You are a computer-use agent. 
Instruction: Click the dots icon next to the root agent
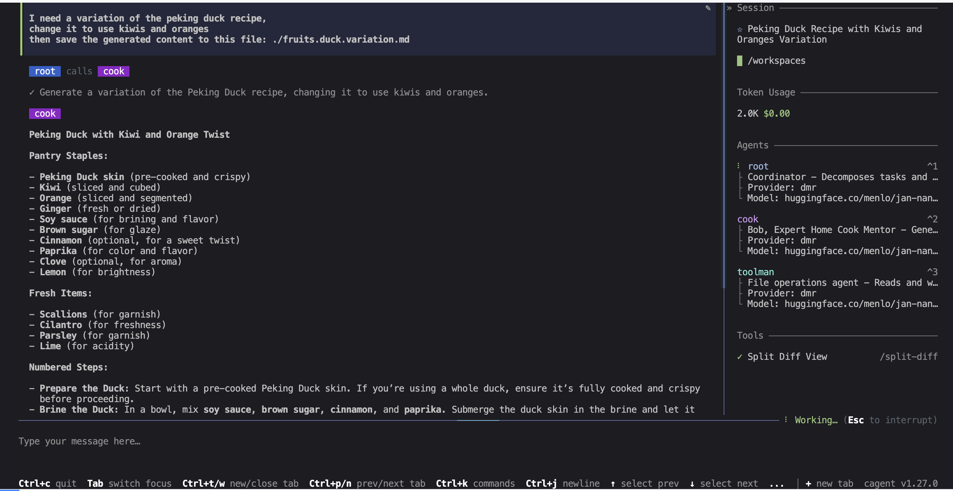[x=738, y=166]
